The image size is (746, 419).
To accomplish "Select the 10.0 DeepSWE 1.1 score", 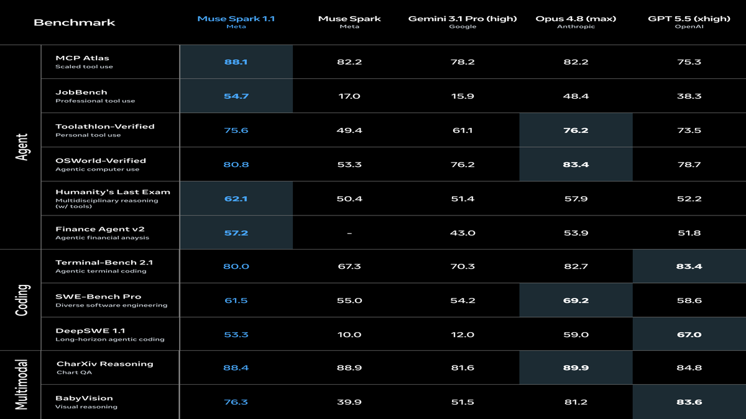I will pyautogui.click(x=349, y=335).
